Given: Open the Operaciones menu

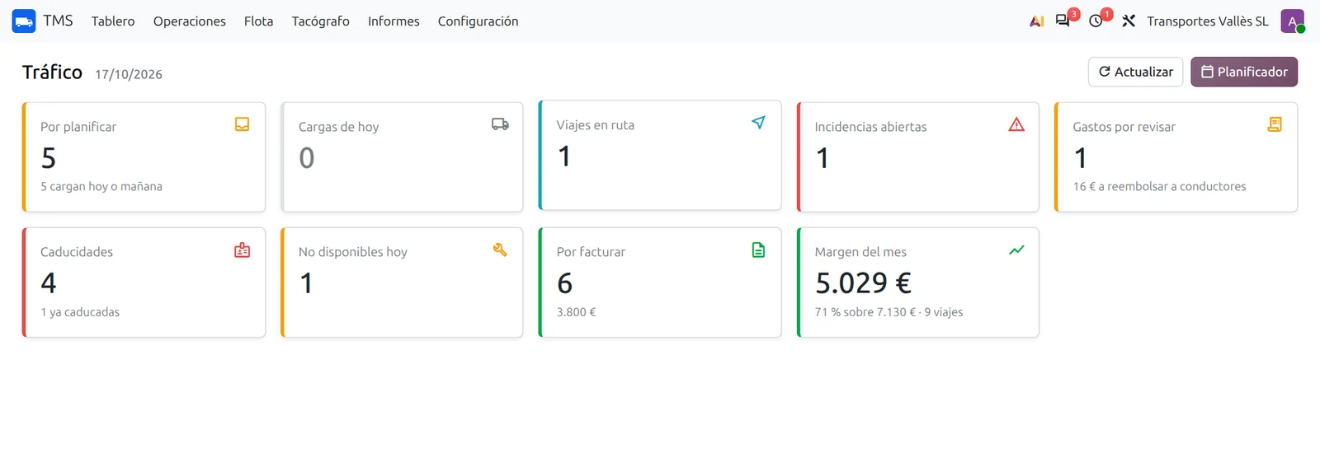Looking at the screenshot, I should [x=189, y=21].
